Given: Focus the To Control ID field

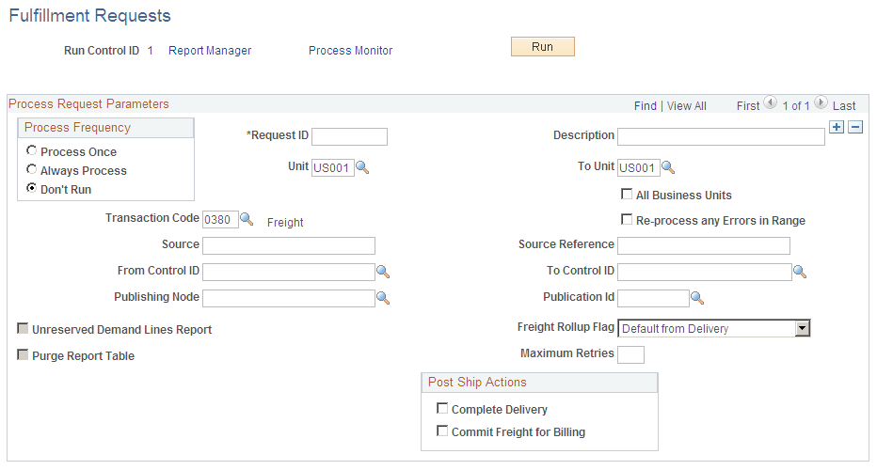Looking at the screenshot, I should (705, 273).
